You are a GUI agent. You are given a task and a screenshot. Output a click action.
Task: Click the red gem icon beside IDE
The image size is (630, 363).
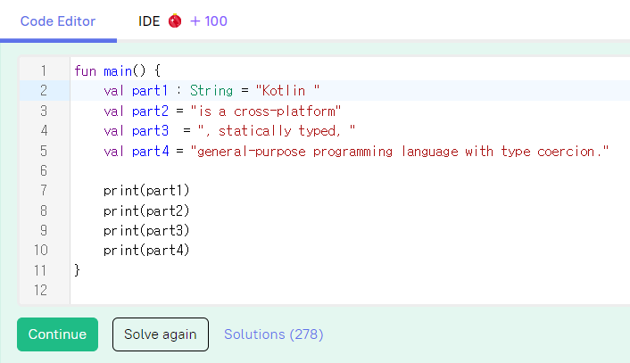click(x=175, y=21)
